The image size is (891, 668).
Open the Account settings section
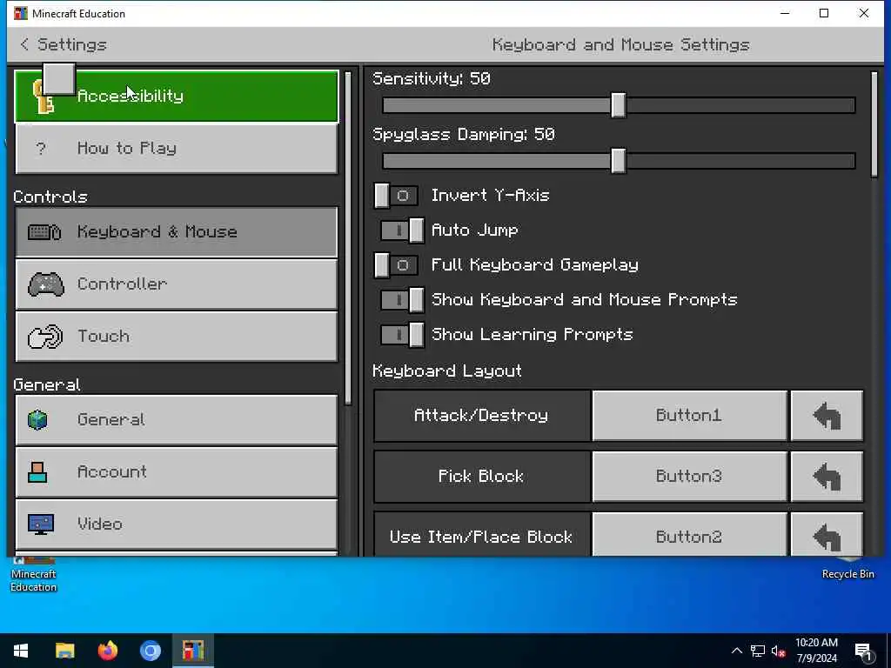click(177, 472)
